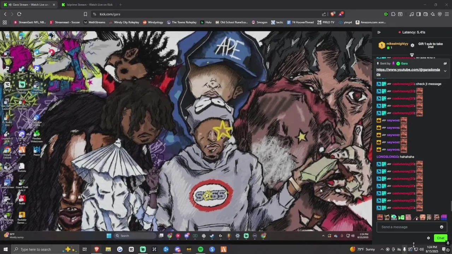Image resolution: width=452 pixels, height=254 pixels.
Task: Expand the pinned message chevron
Action: (445, 71)
